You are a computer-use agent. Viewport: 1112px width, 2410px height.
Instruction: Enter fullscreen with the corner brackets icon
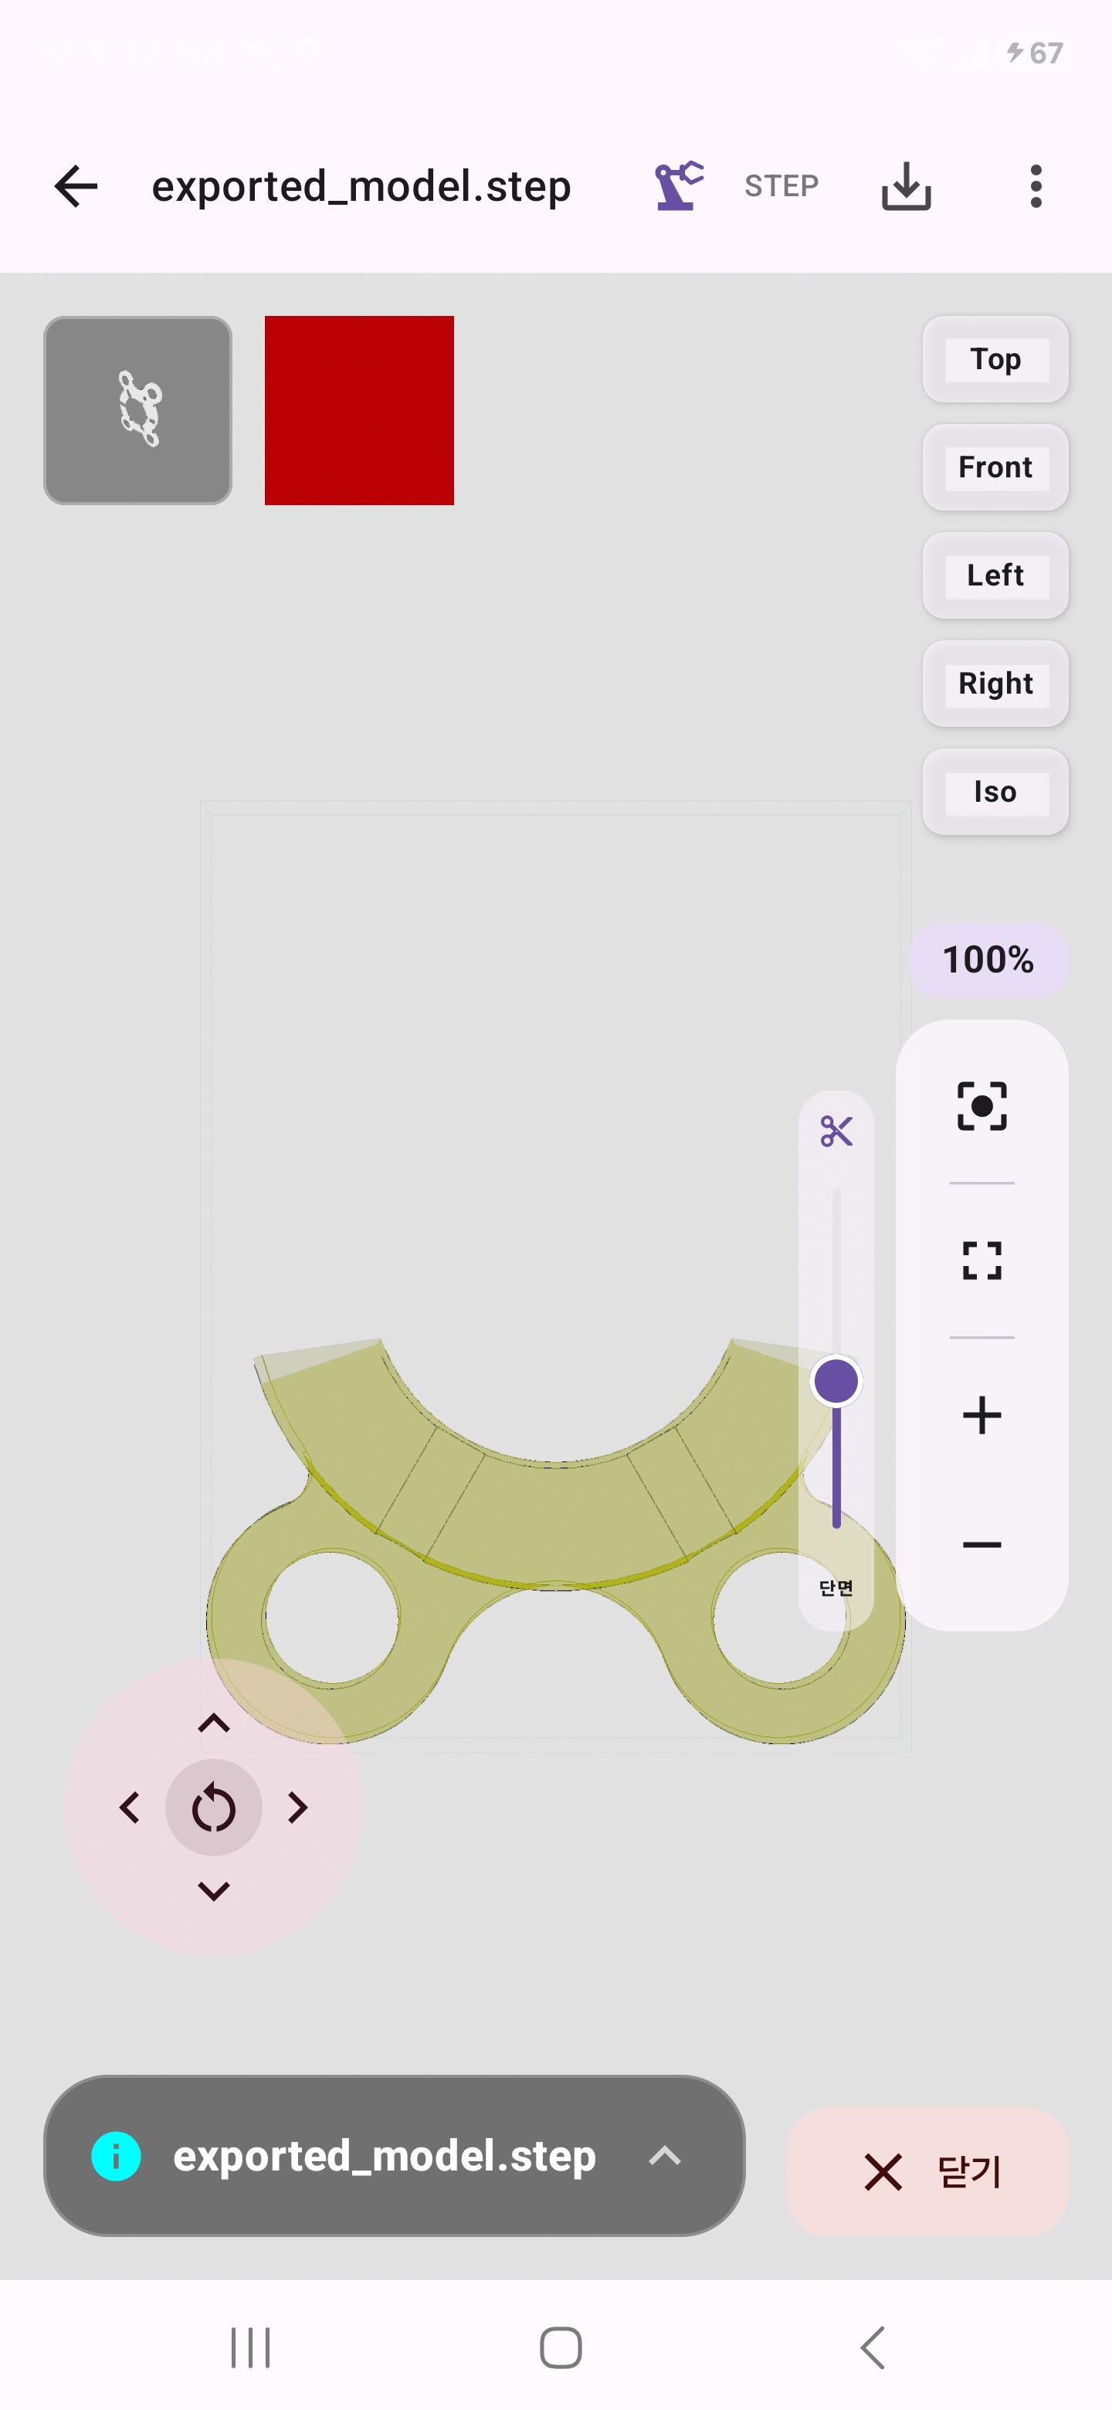click(x=982, y=1260)
